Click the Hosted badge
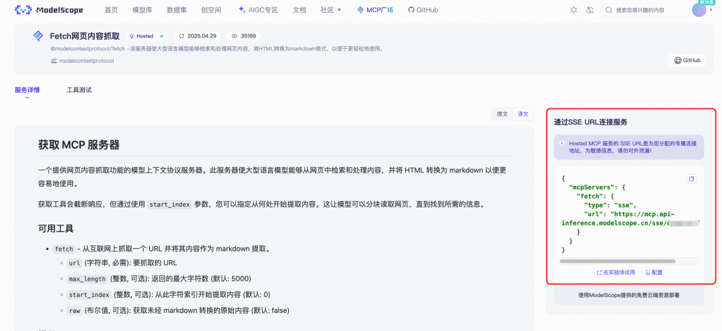Image resolution: width=722 pixels, height=331 pixels. pyautogui.click(x=146, y=36)
